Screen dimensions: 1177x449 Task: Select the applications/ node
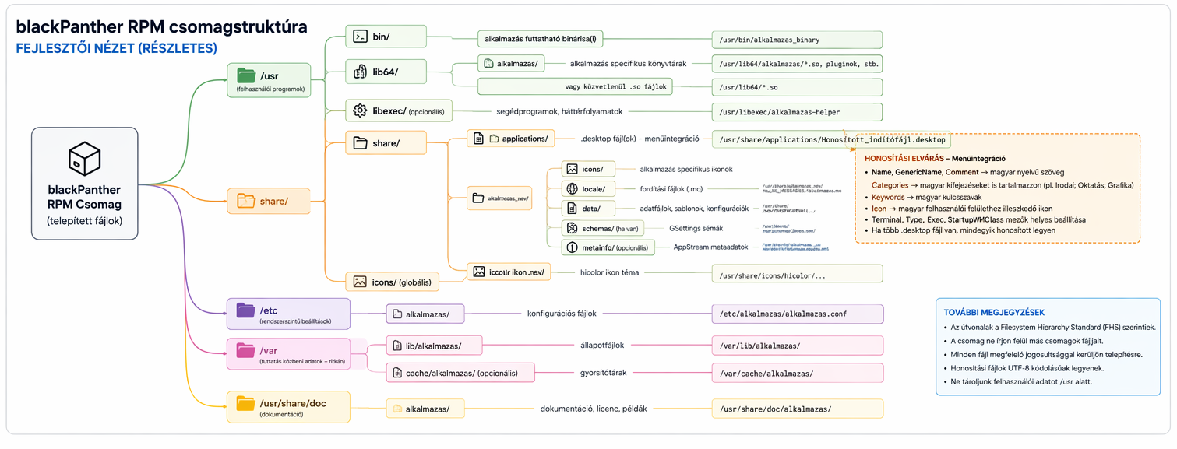[510, 139]
